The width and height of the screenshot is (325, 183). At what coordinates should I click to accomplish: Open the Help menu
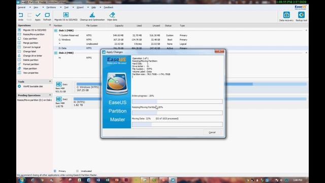click(x=93, y=7)
